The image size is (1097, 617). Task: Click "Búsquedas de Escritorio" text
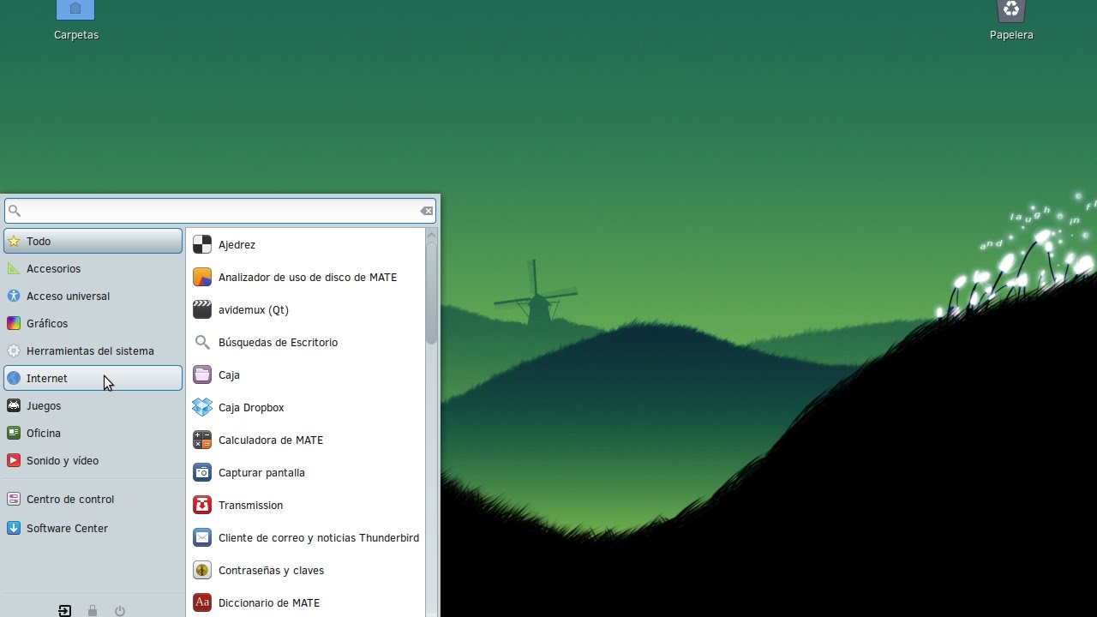[x=278, y=343]
